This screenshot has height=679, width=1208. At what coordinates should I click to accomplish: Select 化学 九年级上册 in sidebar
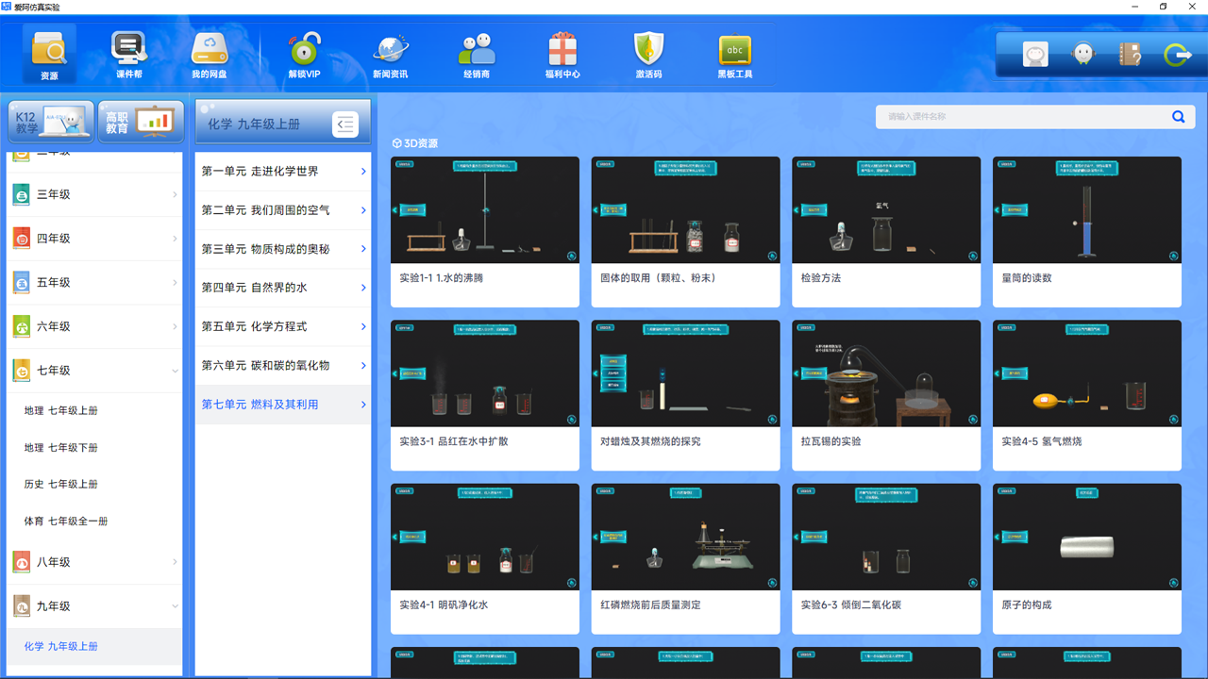94,648
